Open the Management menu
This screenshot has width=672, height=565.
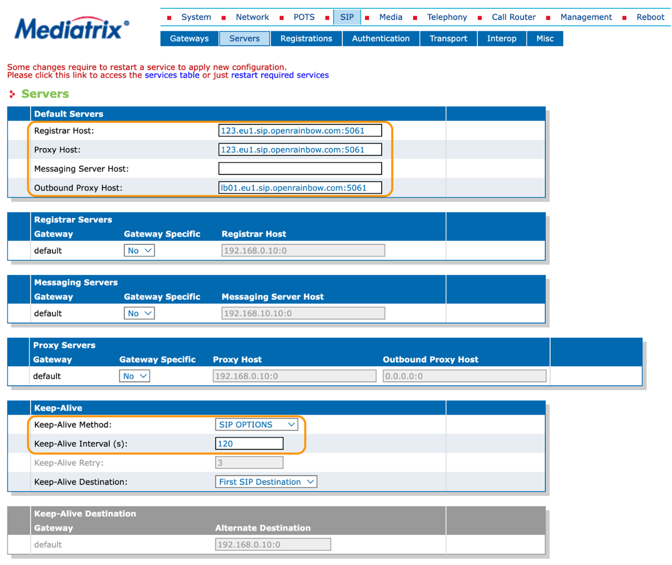[x=586, y=17]
